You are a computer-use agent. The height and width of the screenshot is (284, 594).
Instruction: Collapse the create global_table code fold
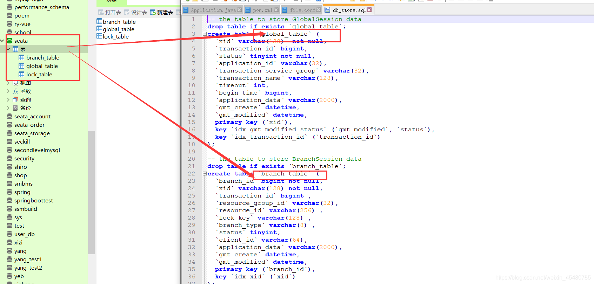(205, 34)
